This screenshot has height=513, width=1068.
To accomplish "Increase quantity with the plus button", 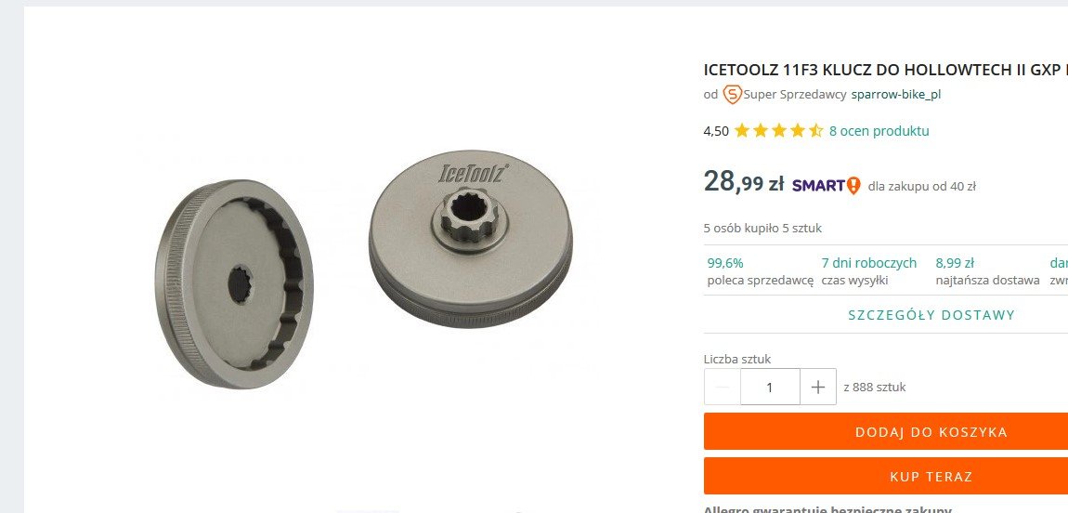I will [818, 387].
